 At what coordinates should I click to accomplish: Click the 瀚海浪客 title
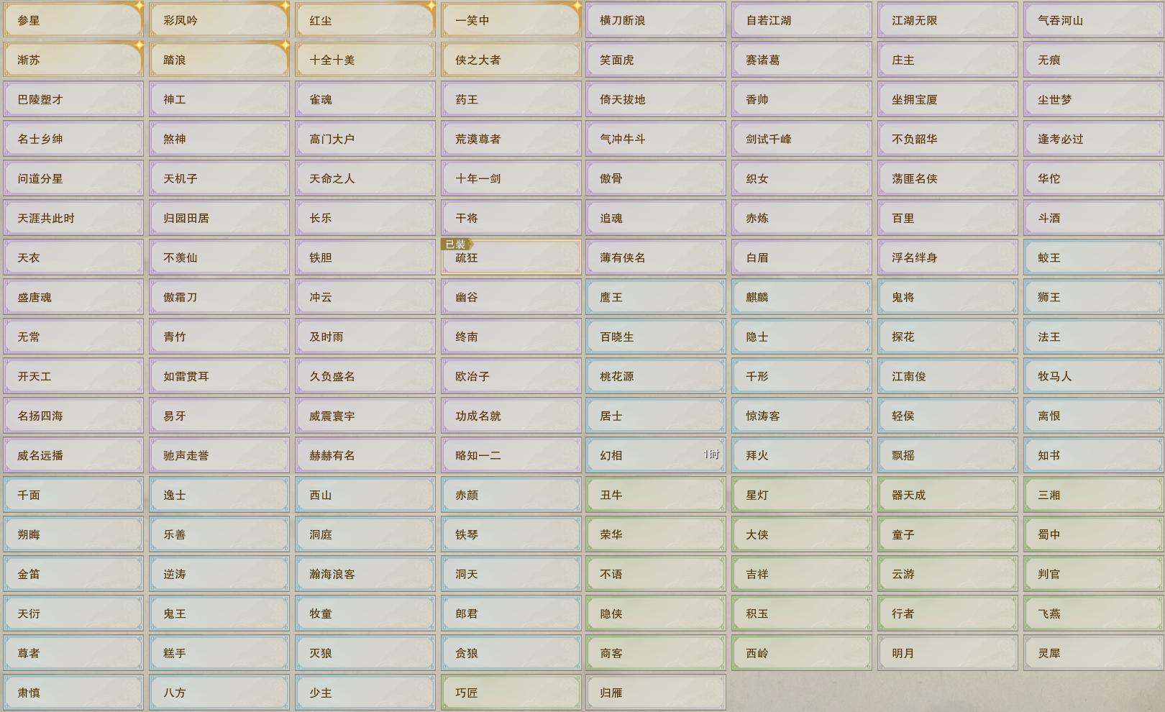coord(365,574)
